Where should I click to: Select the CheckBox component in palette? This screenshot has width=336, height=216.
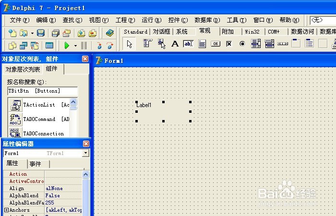(229, 44)
